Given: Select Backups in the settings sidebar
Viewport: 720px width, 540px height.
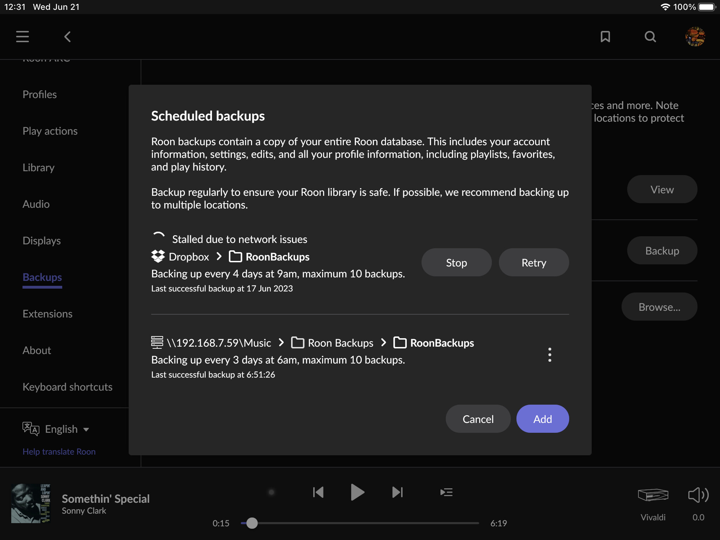Looking at the screenshot, I should (x=42, y=277).
